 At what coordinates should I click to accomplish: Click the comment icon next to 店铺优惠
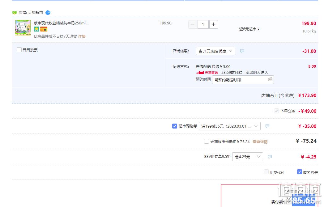[x=242, y=51]
